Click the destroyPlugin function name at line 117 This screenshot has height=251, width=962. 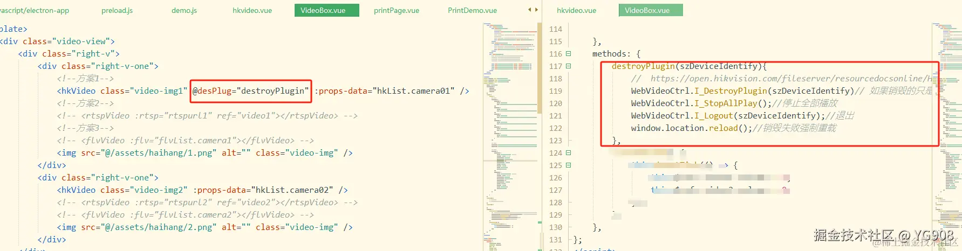tap(643, 66)
